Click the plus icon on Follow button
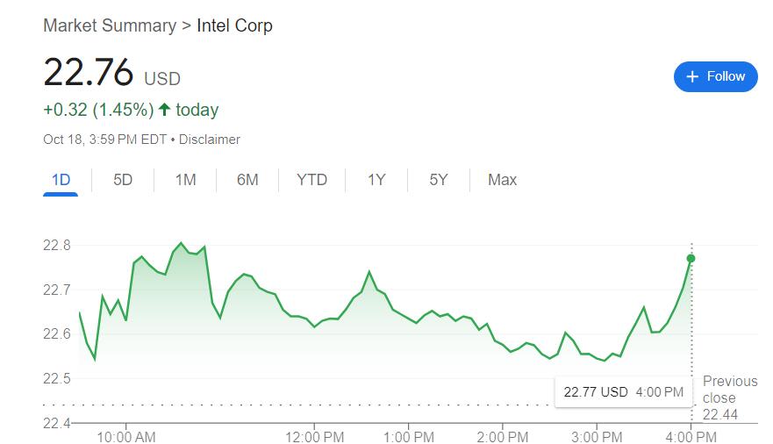The width and height of the screenshot is (773, 444). pos(692,76)
